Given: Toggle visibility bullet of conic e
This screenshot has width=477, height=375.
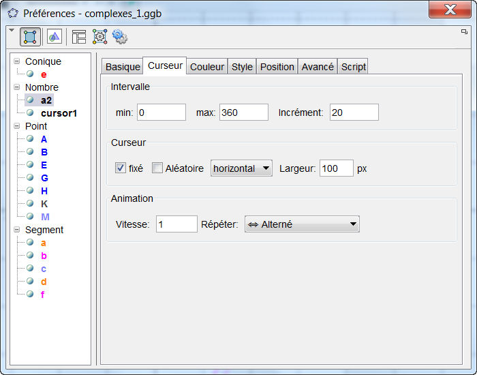Looking at the screenshot, I should [30, 74].
